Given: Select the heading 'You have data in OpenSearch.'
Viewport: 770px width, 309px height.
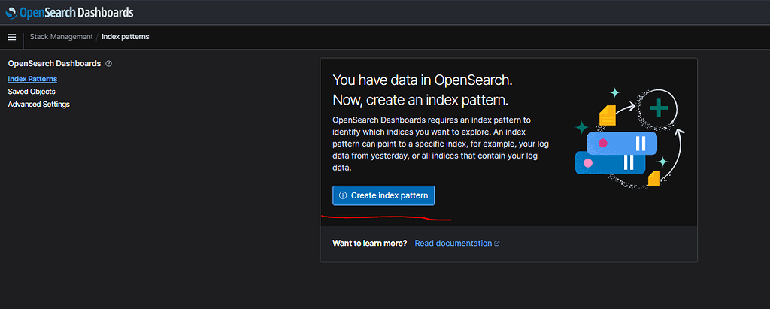Looking at the screenshot, I should (x=423, y=80).
